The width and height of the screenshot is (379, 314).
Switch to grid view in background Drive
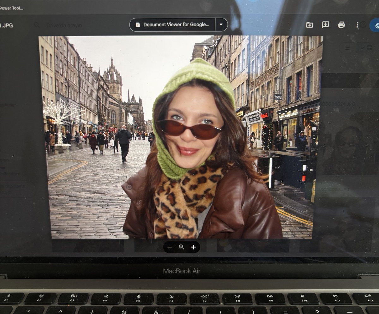point(366,48)
